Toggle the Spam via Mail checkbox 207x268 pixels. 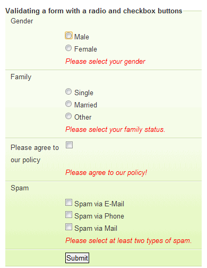[68, 227]
